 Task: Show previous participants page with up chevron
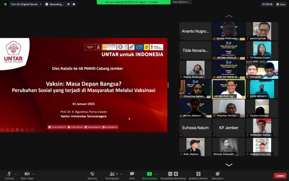click(229, 16)
